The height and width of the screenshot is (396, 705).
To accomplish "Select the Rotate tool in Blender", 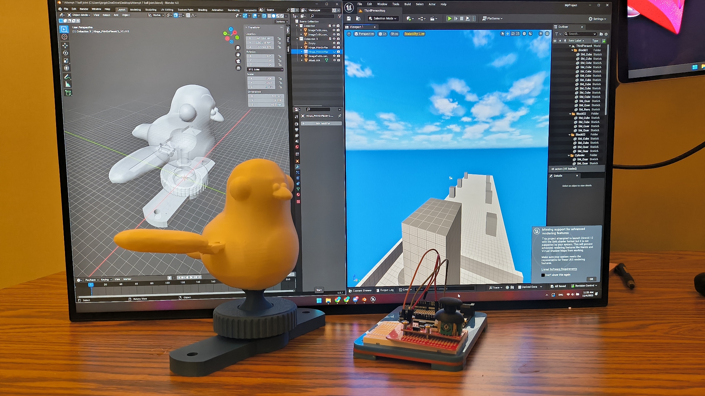I will (65, 53).
